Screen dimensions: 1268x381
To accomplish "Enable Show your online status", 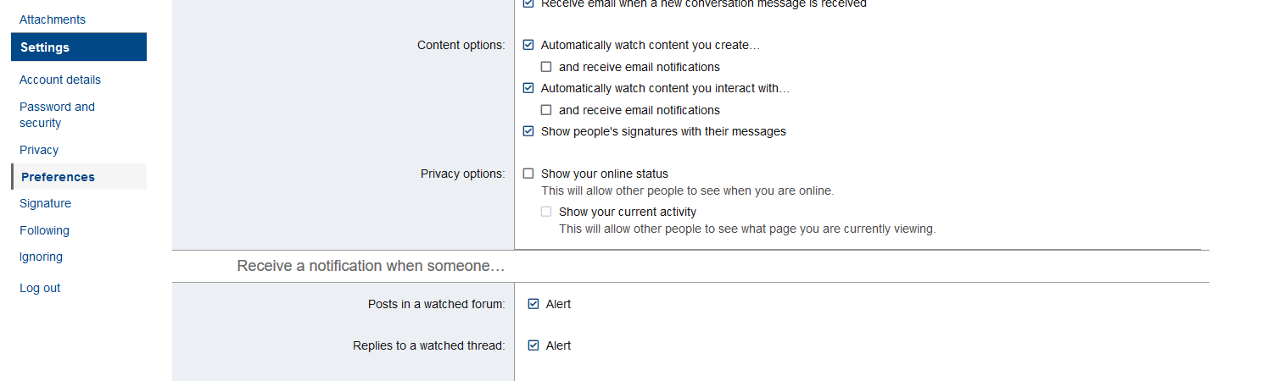I will (x=528, y=174).
